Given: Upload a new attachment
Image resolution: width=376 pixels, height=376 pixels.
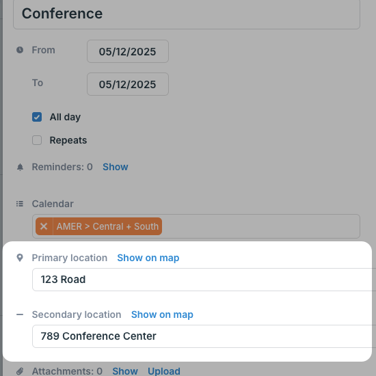Looking at the screenshot, I should pos(164,371).
